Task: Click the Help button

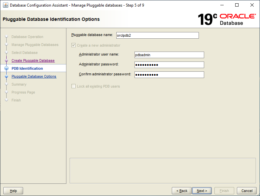Action: (x=13, y=191)
